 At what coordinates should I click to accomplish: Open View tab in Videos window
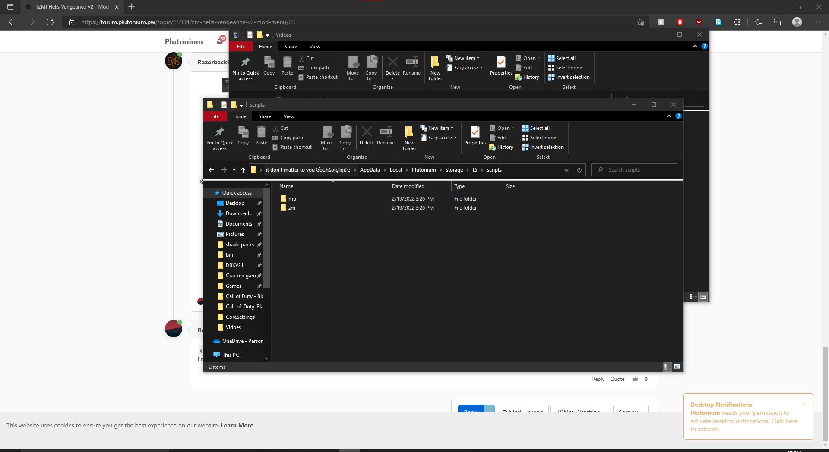click(x=315, y=47)
